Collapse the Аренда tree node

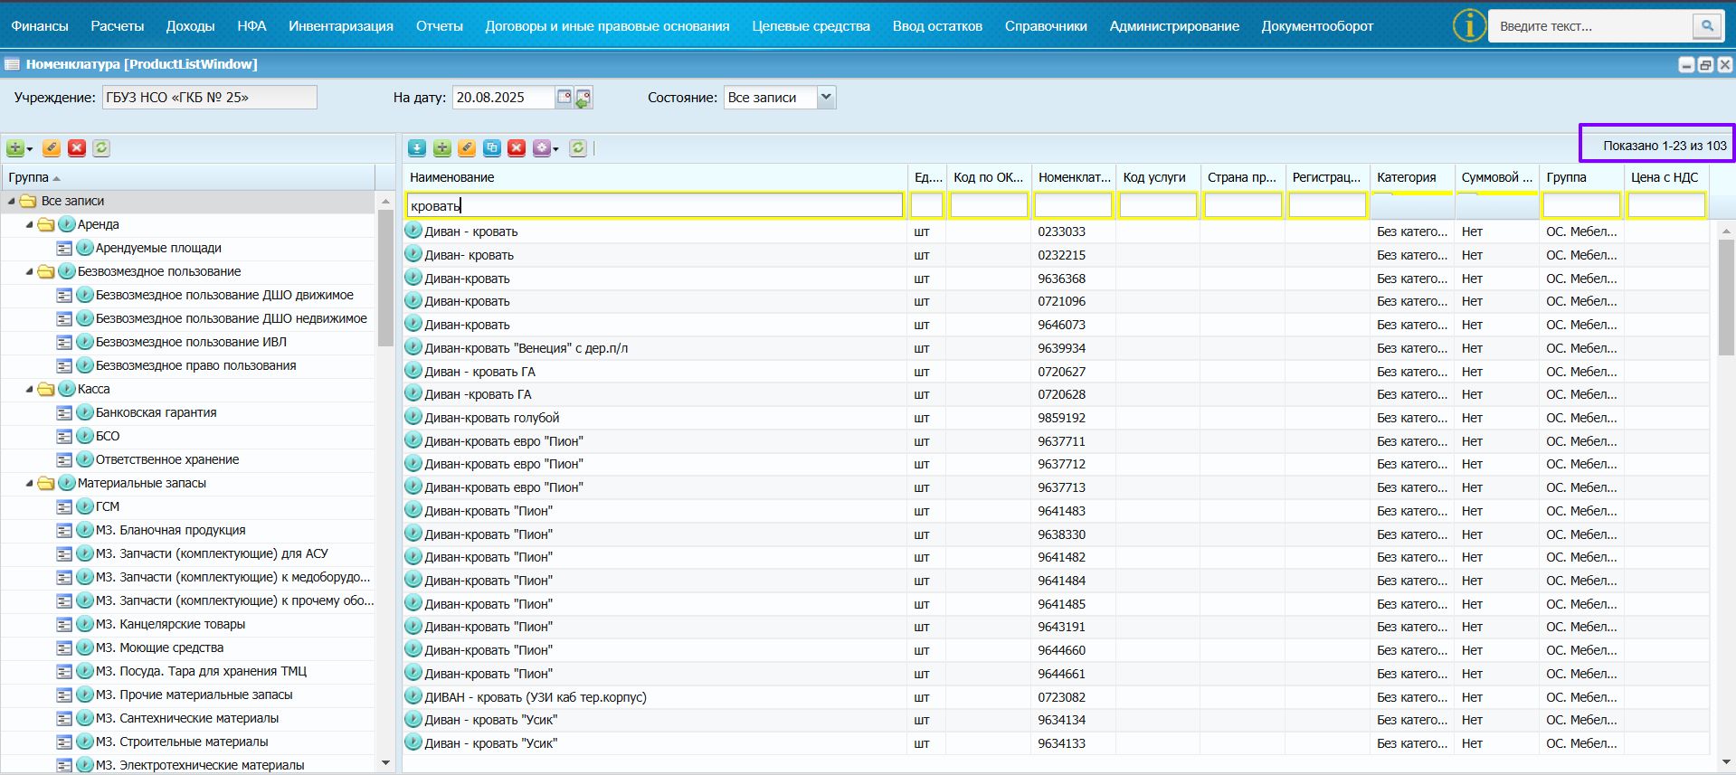coord(29,224)
